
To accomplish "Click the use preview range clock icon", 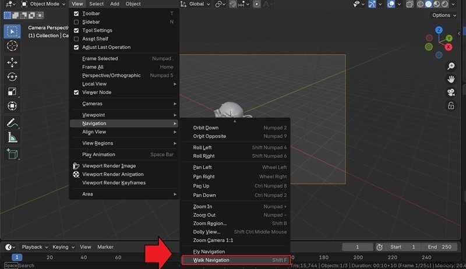I will 379,247.
